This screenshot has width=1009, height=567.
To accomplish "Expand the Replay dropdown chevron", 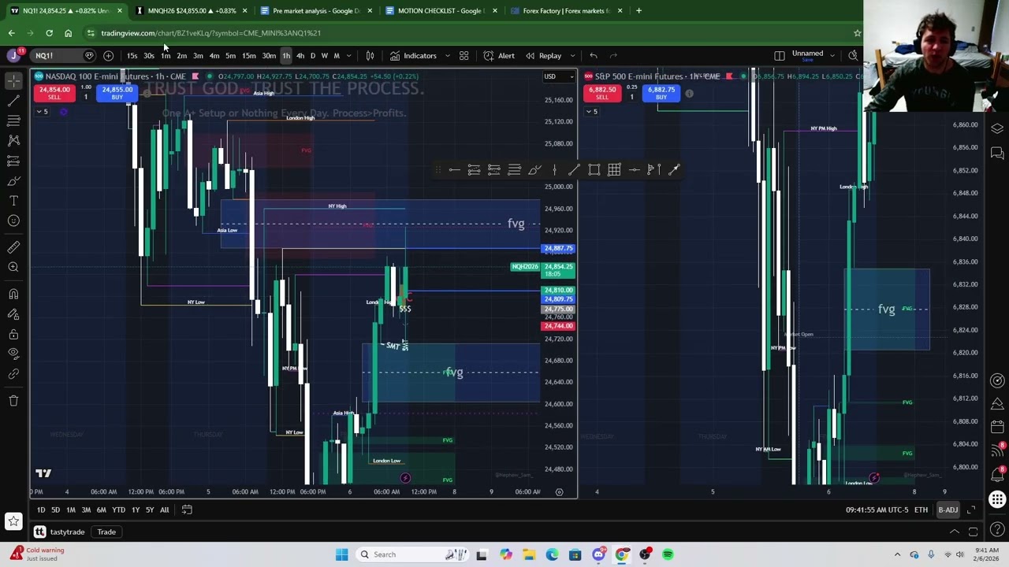I will click(x=572, y=56).
